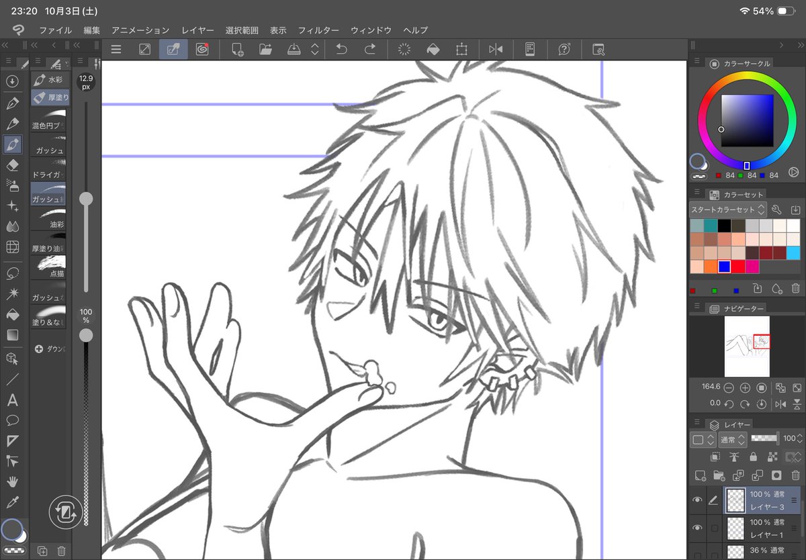Viewport: 806px width, 560px height.
Task: Tick the checkbox beside レイヤー 1
Action: click(x=714, y=528)
